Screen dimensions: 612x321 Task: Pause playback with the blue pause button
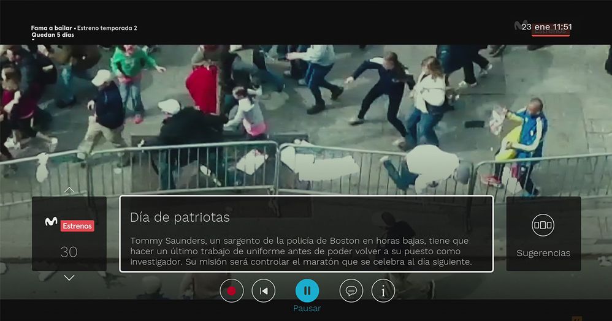(x=307, y=290)
